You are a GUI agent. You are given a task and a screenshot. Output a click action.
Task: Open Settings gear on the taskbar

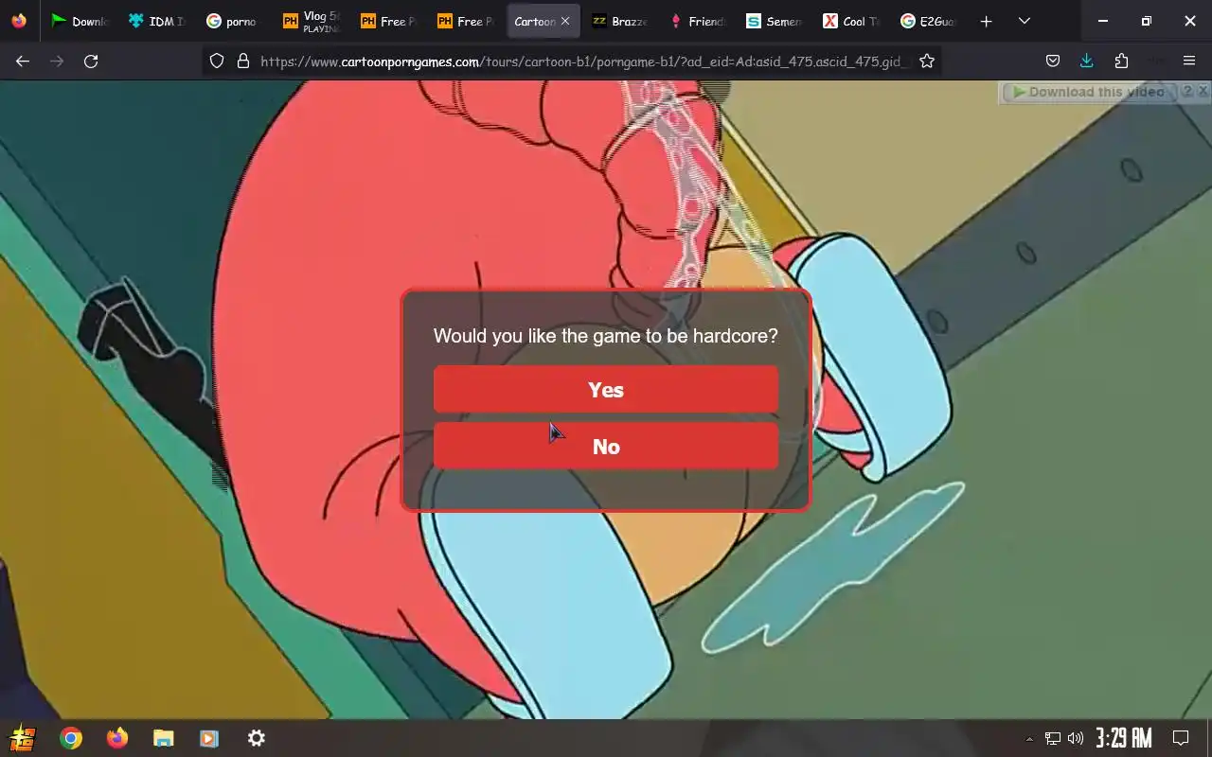click(257, 738)
